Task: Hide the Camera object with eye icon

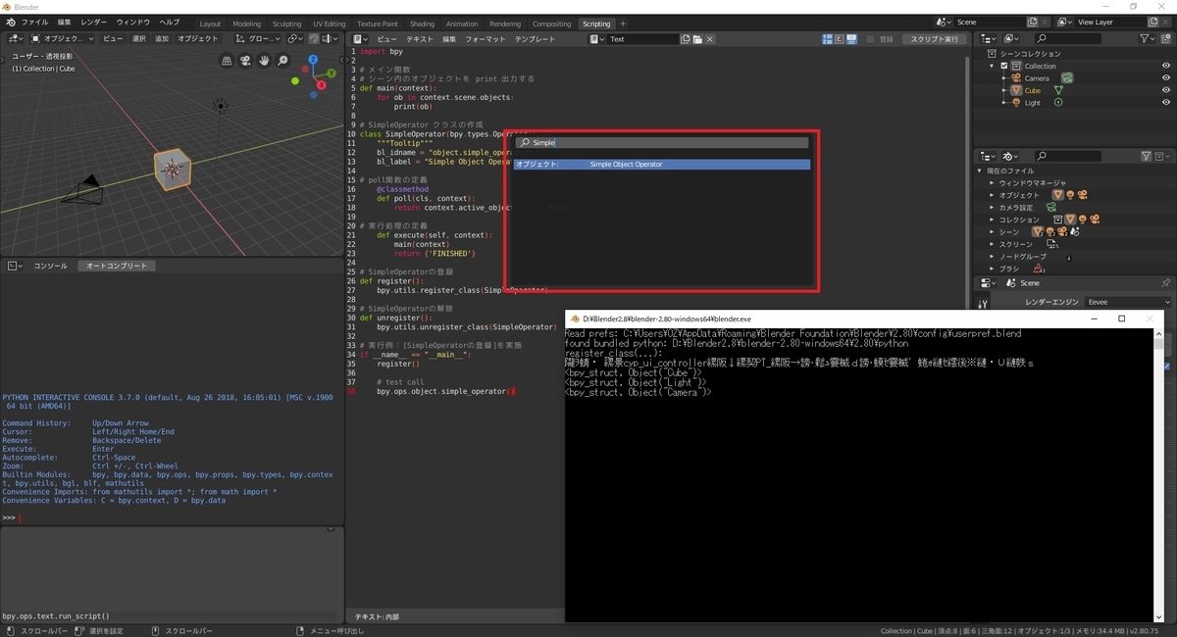Action: (x=1166, y=78)
